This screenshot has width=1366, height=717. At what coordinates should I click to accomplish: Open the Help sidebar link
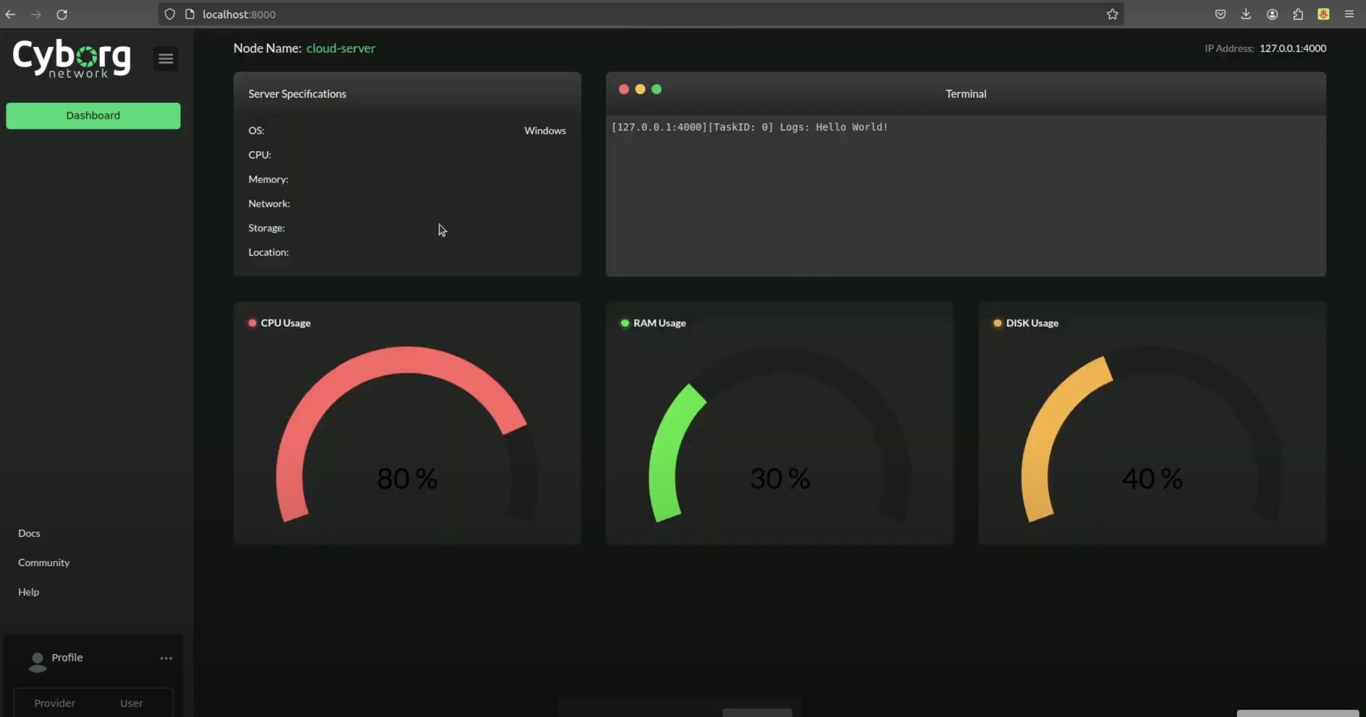coord(29,592)
